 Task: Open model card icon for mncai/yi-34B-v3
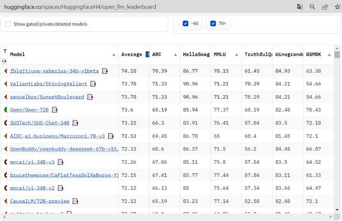tap(60, 162)
